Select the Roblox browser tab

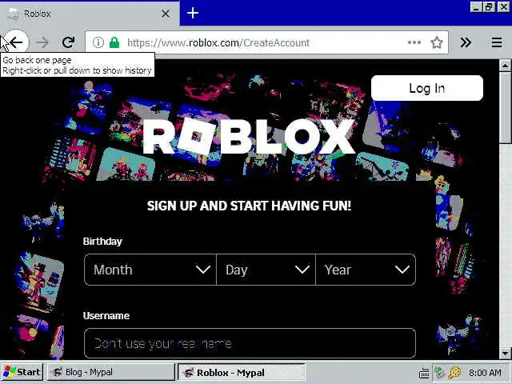tap(90, 14)
